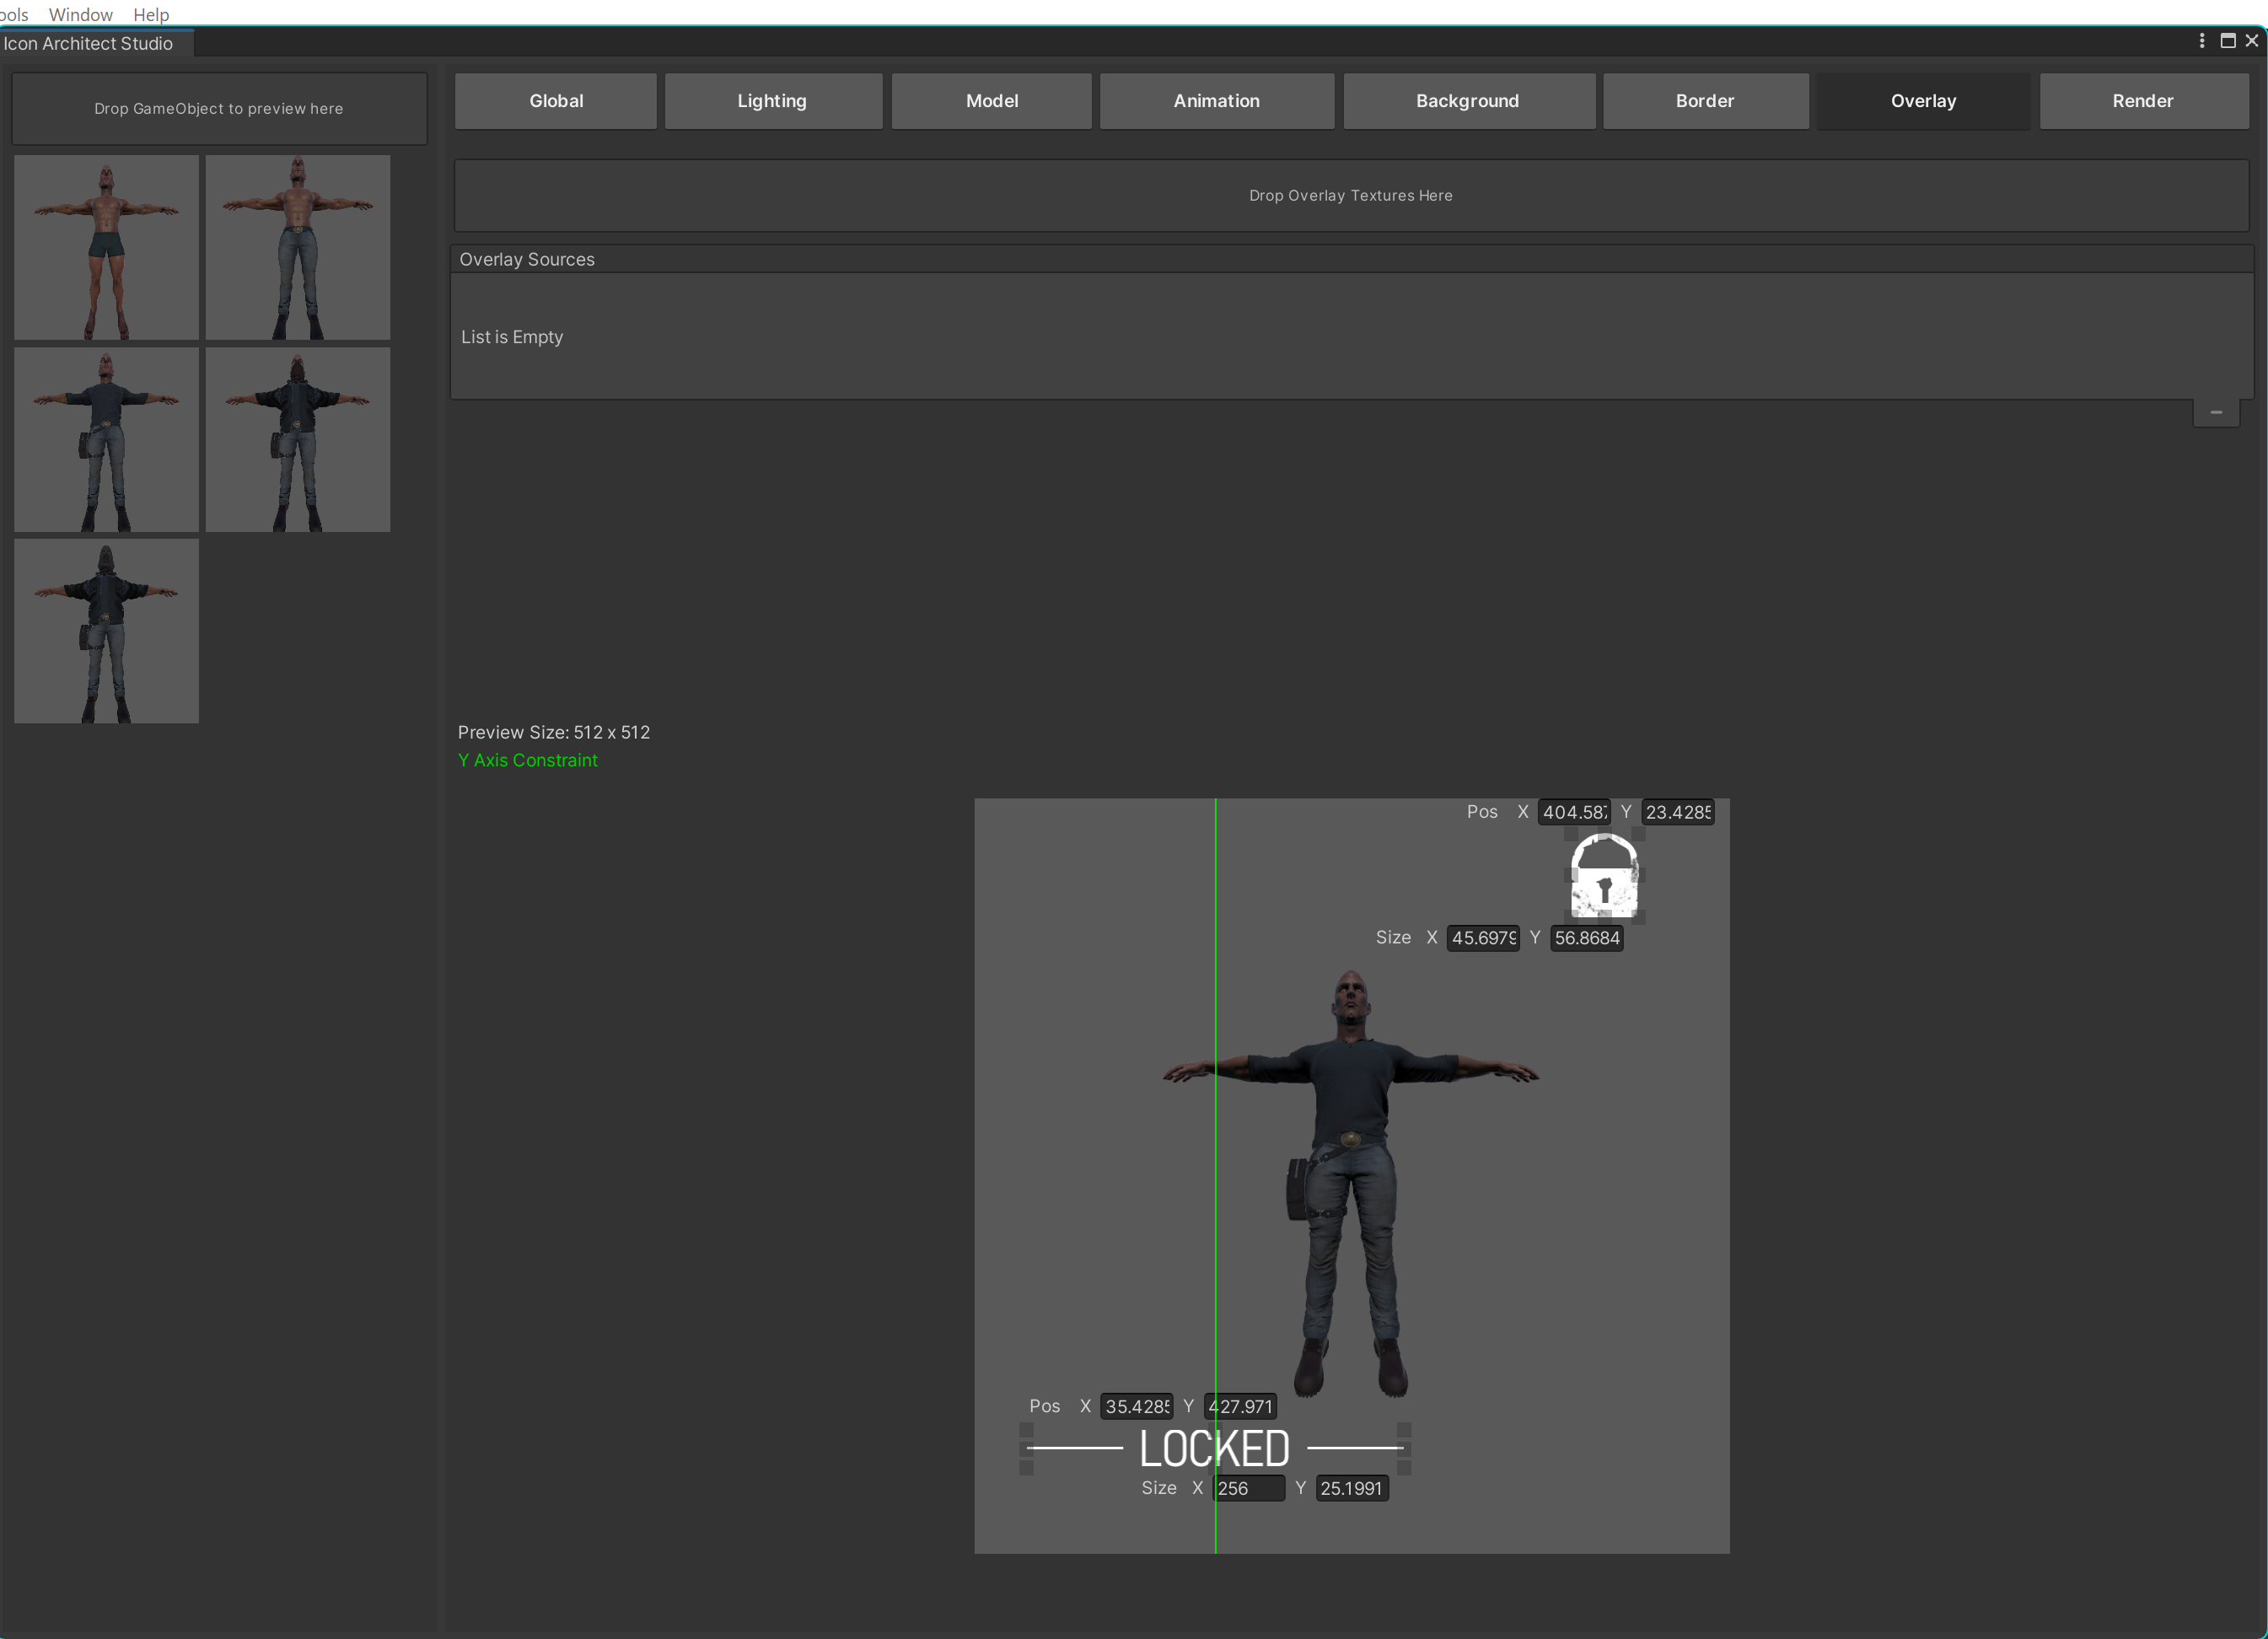The width and height of the screenshot is (2268, 1639).
Task: Select the Animation tab
Action: click(1216, 101)
